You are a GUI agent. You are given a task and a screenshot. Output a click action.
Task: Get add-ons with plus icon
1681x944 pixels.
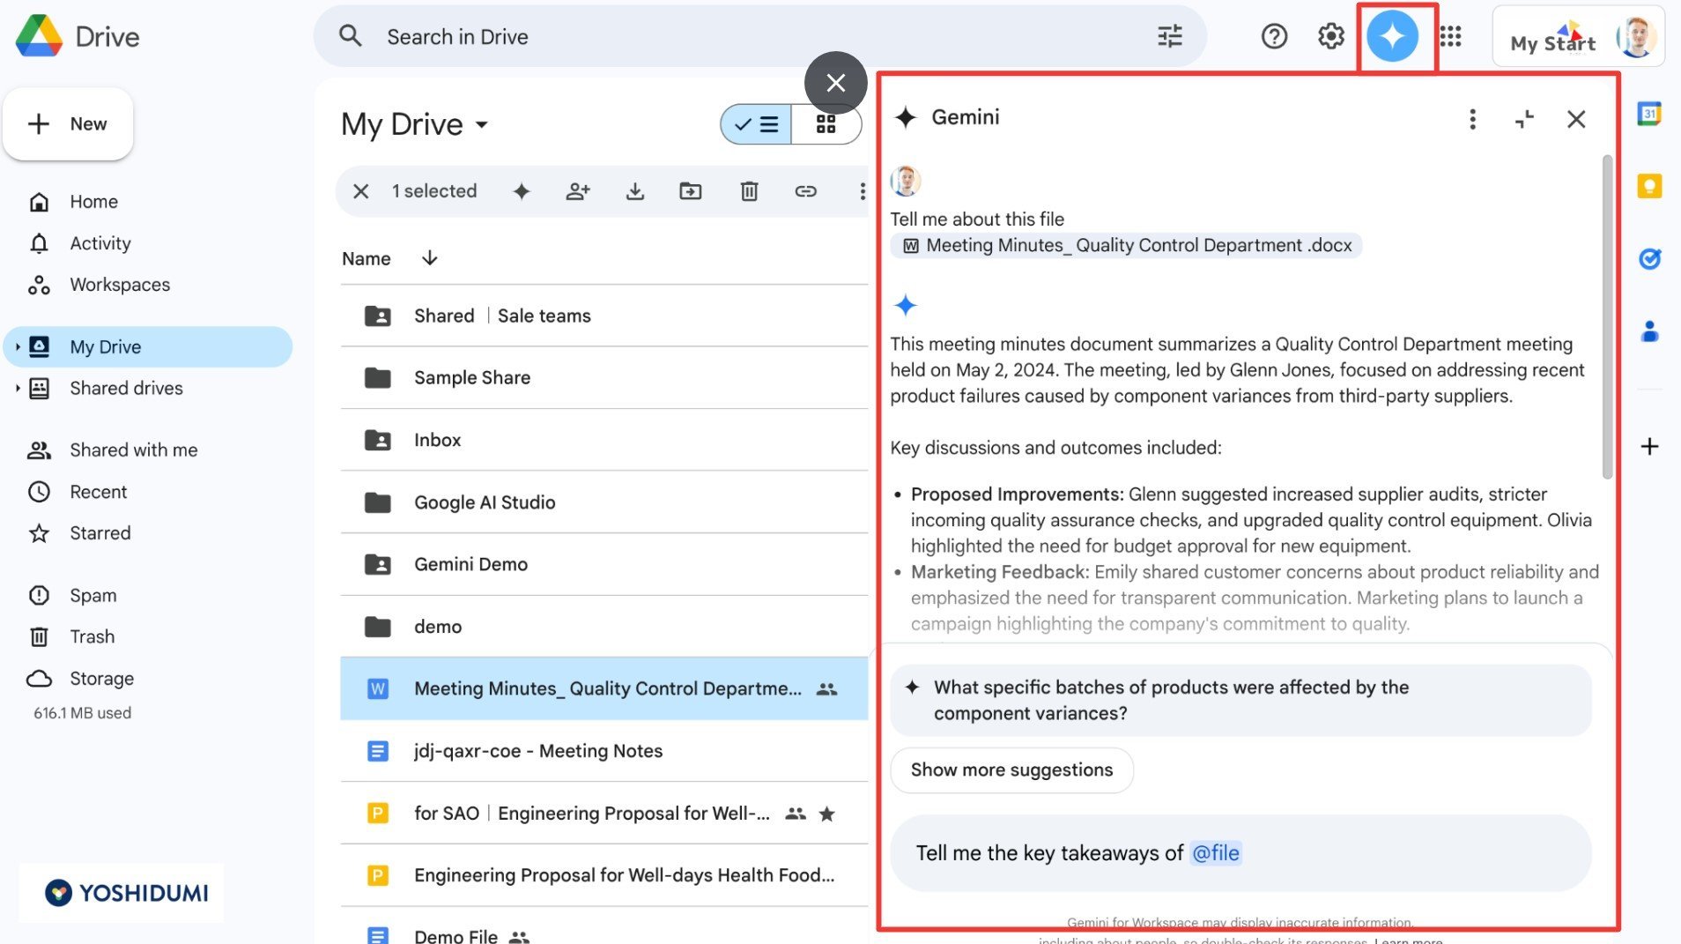[x=1649, y=446]
